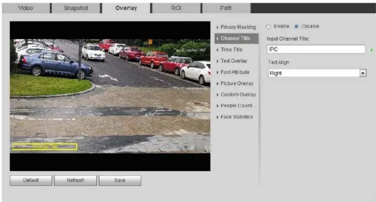Open the Video tab
This screenshot has height=202, width=376.
click(x=26, y=8)
